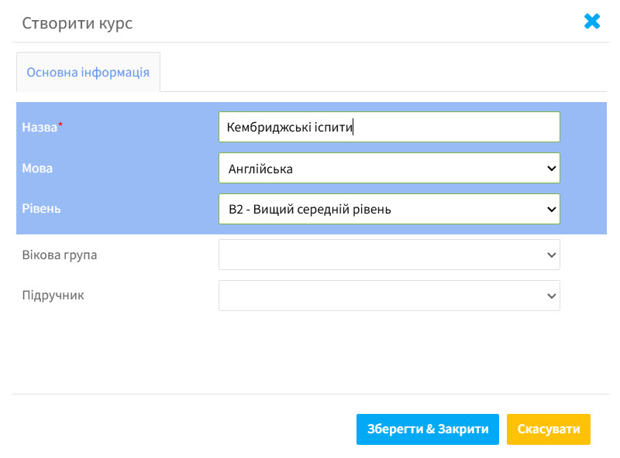
Task: Select the Підручник label text
Action: 53,296
